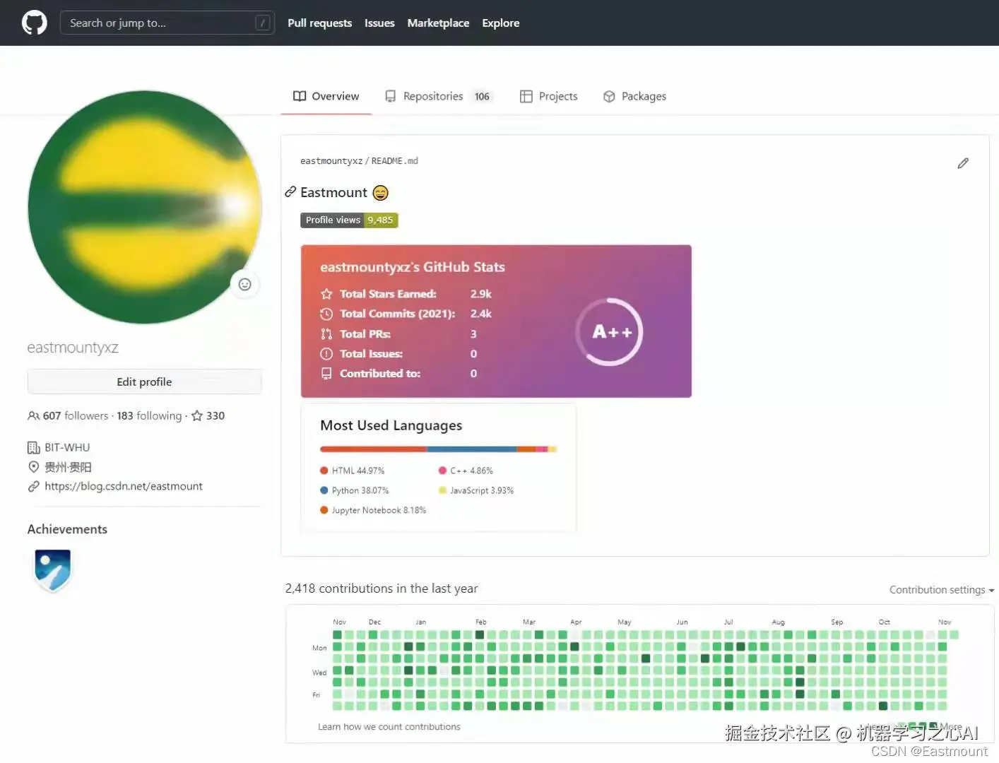999x763 pixels.
Task: Click the Edit profile button
Action: (x=145, y=381)
